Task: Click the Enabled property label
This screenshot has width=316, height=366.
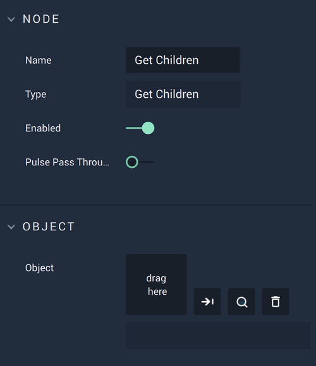Action: 43,128
